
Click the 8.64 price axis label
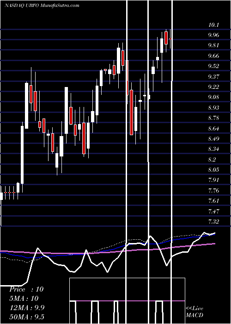click(x=213, y=129)
